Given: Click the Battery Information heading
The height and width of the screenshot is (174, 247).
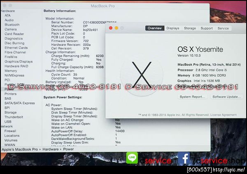Looking at the screenshot, I should 60,11.
